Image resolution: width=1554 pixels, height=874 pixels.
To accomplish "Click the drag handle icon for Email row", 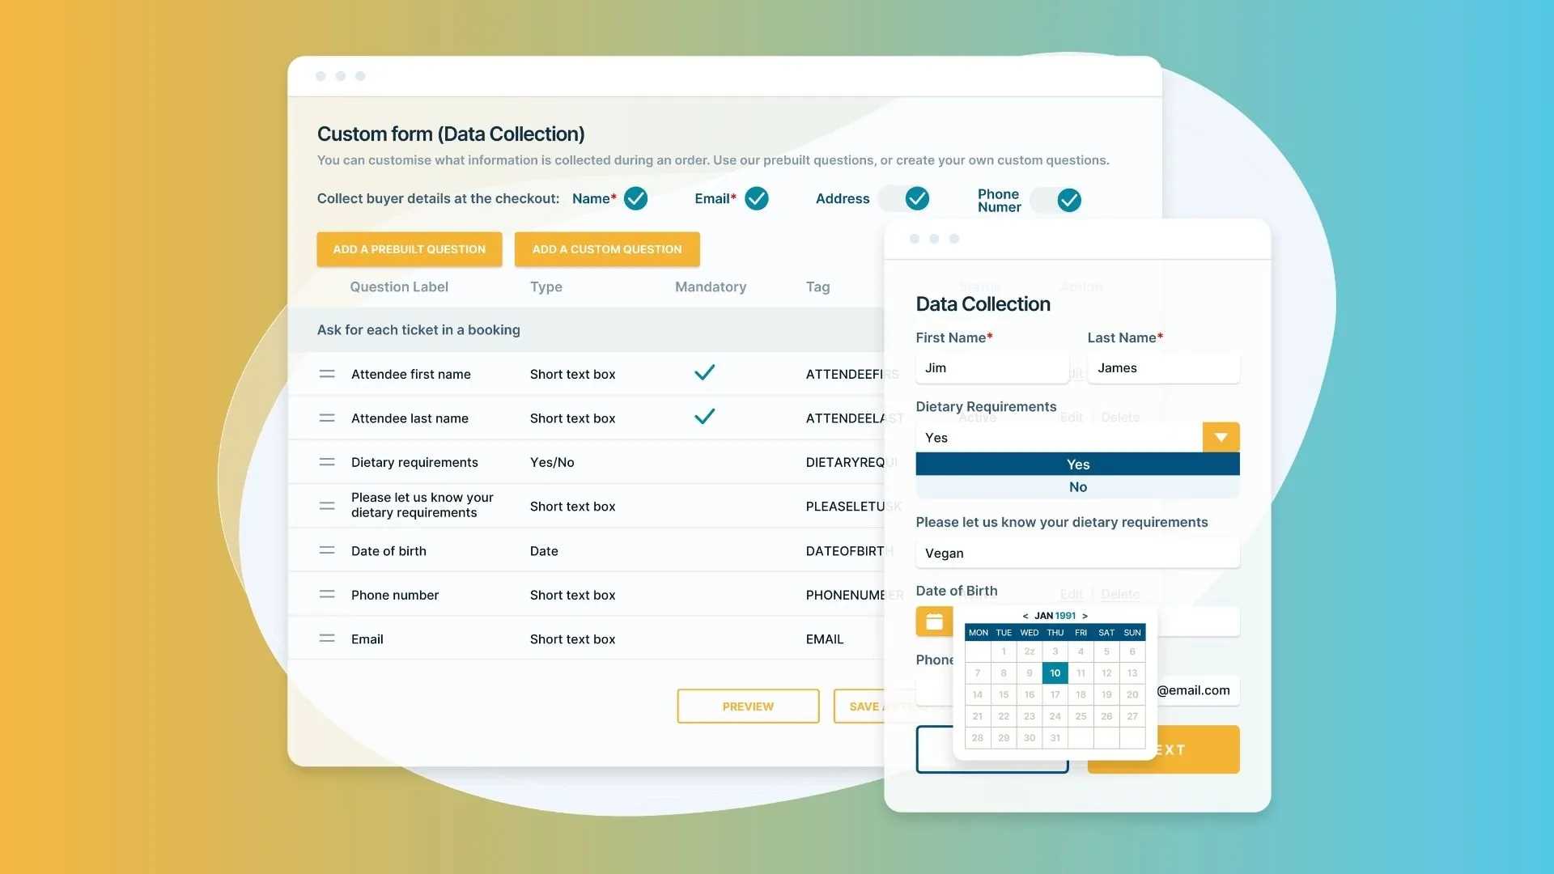I will [x=328, y=637].
